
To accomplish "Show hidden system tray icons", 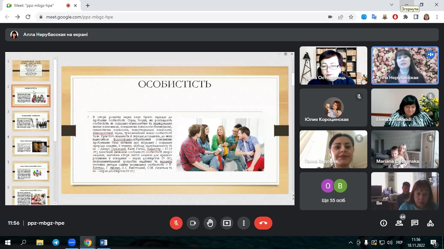I will tap(350, 243).
